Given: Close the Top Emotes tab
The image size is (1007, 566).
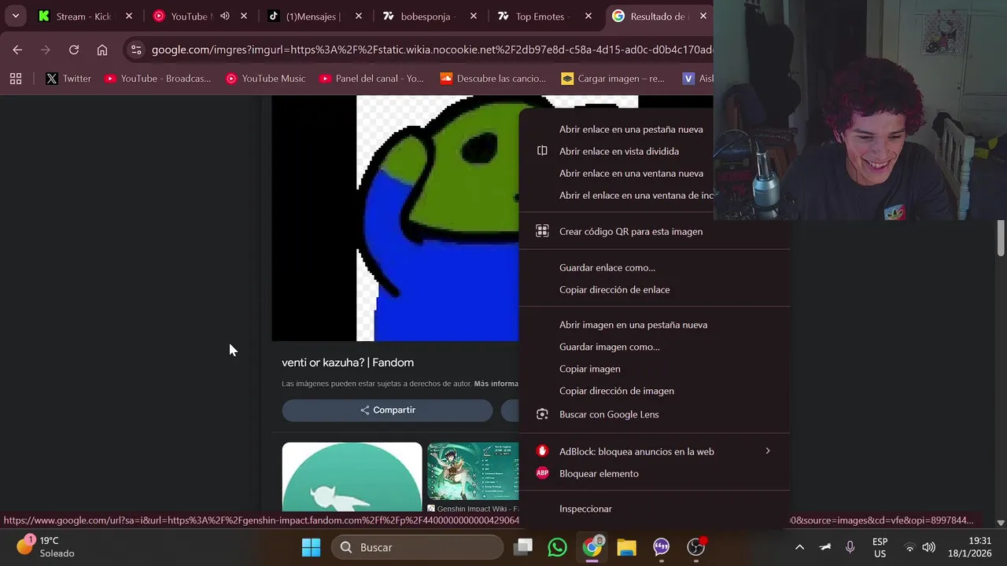Looking at the screenshot, I should 588,16.
